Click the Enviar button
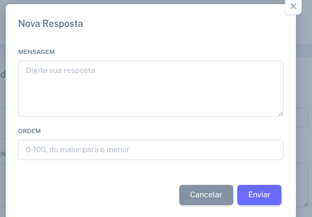Screen dimensions: 312x217 pos(259,195)
